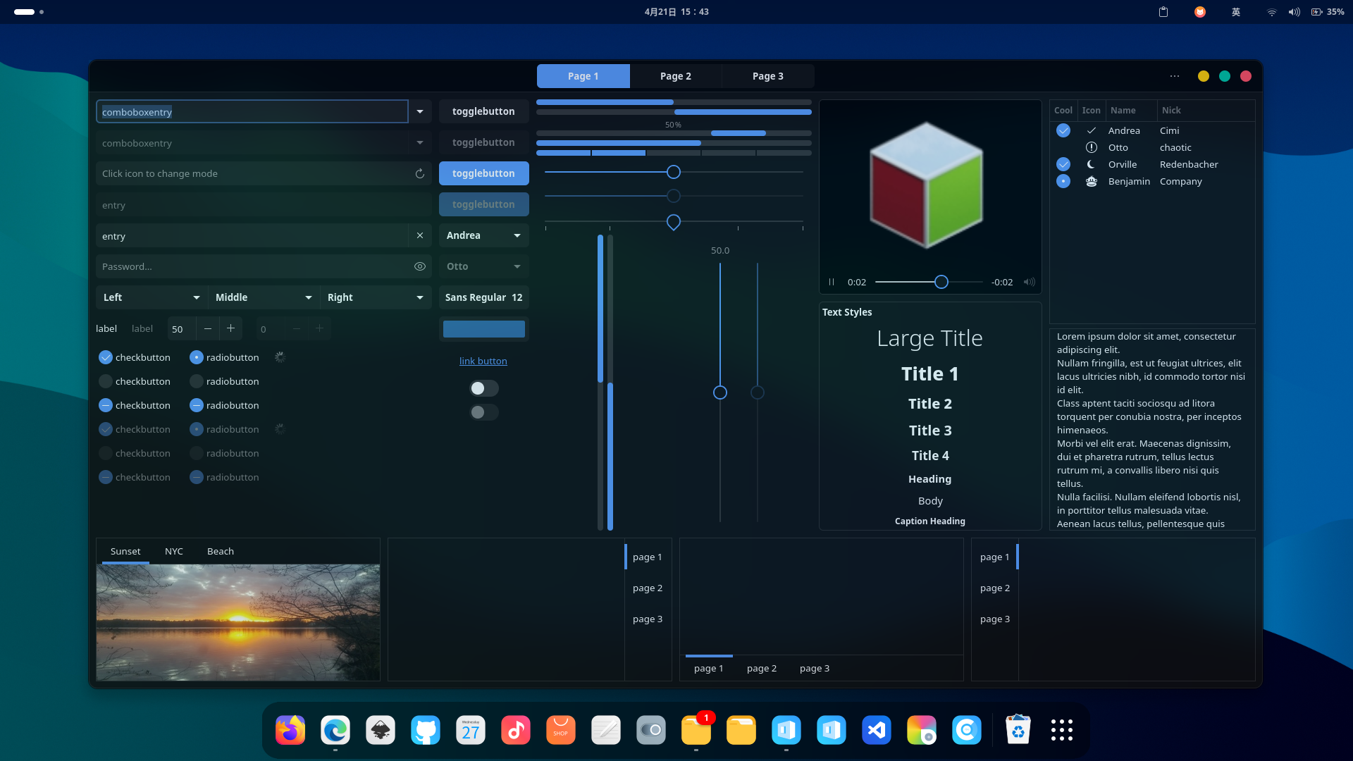Follow the link button
Screen dimensions: 1353x761
[x=483, y=361]
